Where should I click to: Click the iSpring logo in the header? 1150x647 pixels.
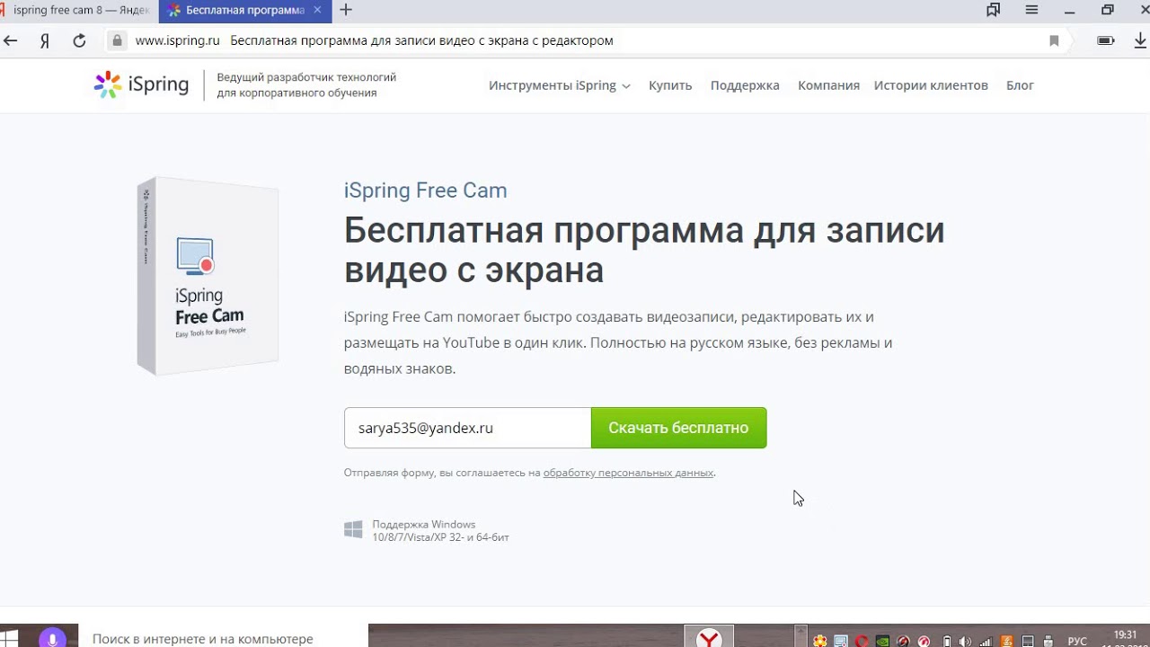click(142, 84)
